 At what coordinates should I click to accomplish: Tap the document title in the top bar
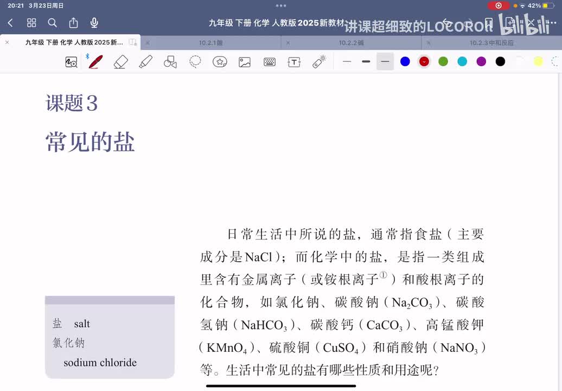point(276,23)
